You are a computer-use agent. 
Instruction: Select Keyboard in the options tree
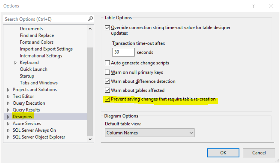(29, 63)
